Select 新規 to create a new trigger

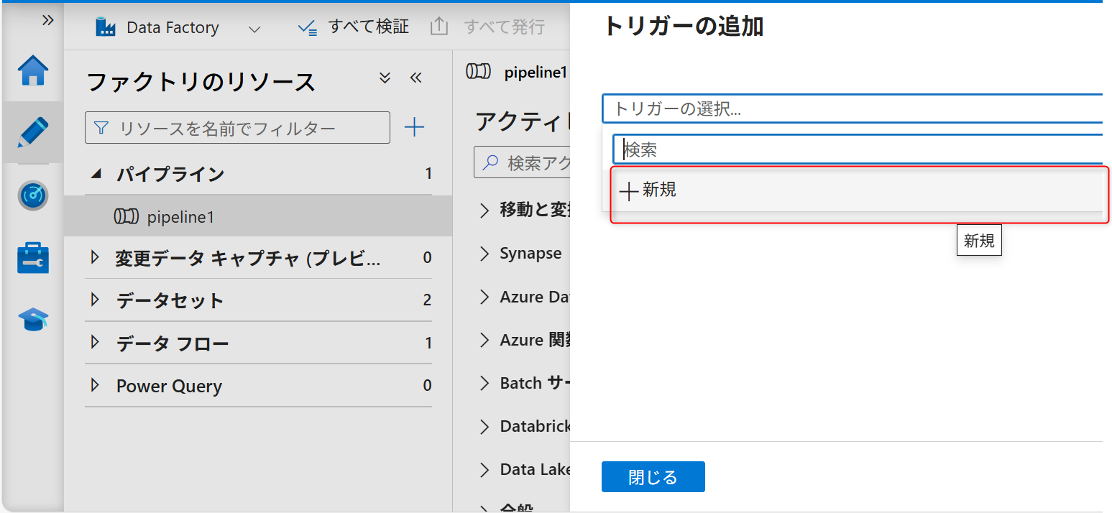tap(648, 189)
